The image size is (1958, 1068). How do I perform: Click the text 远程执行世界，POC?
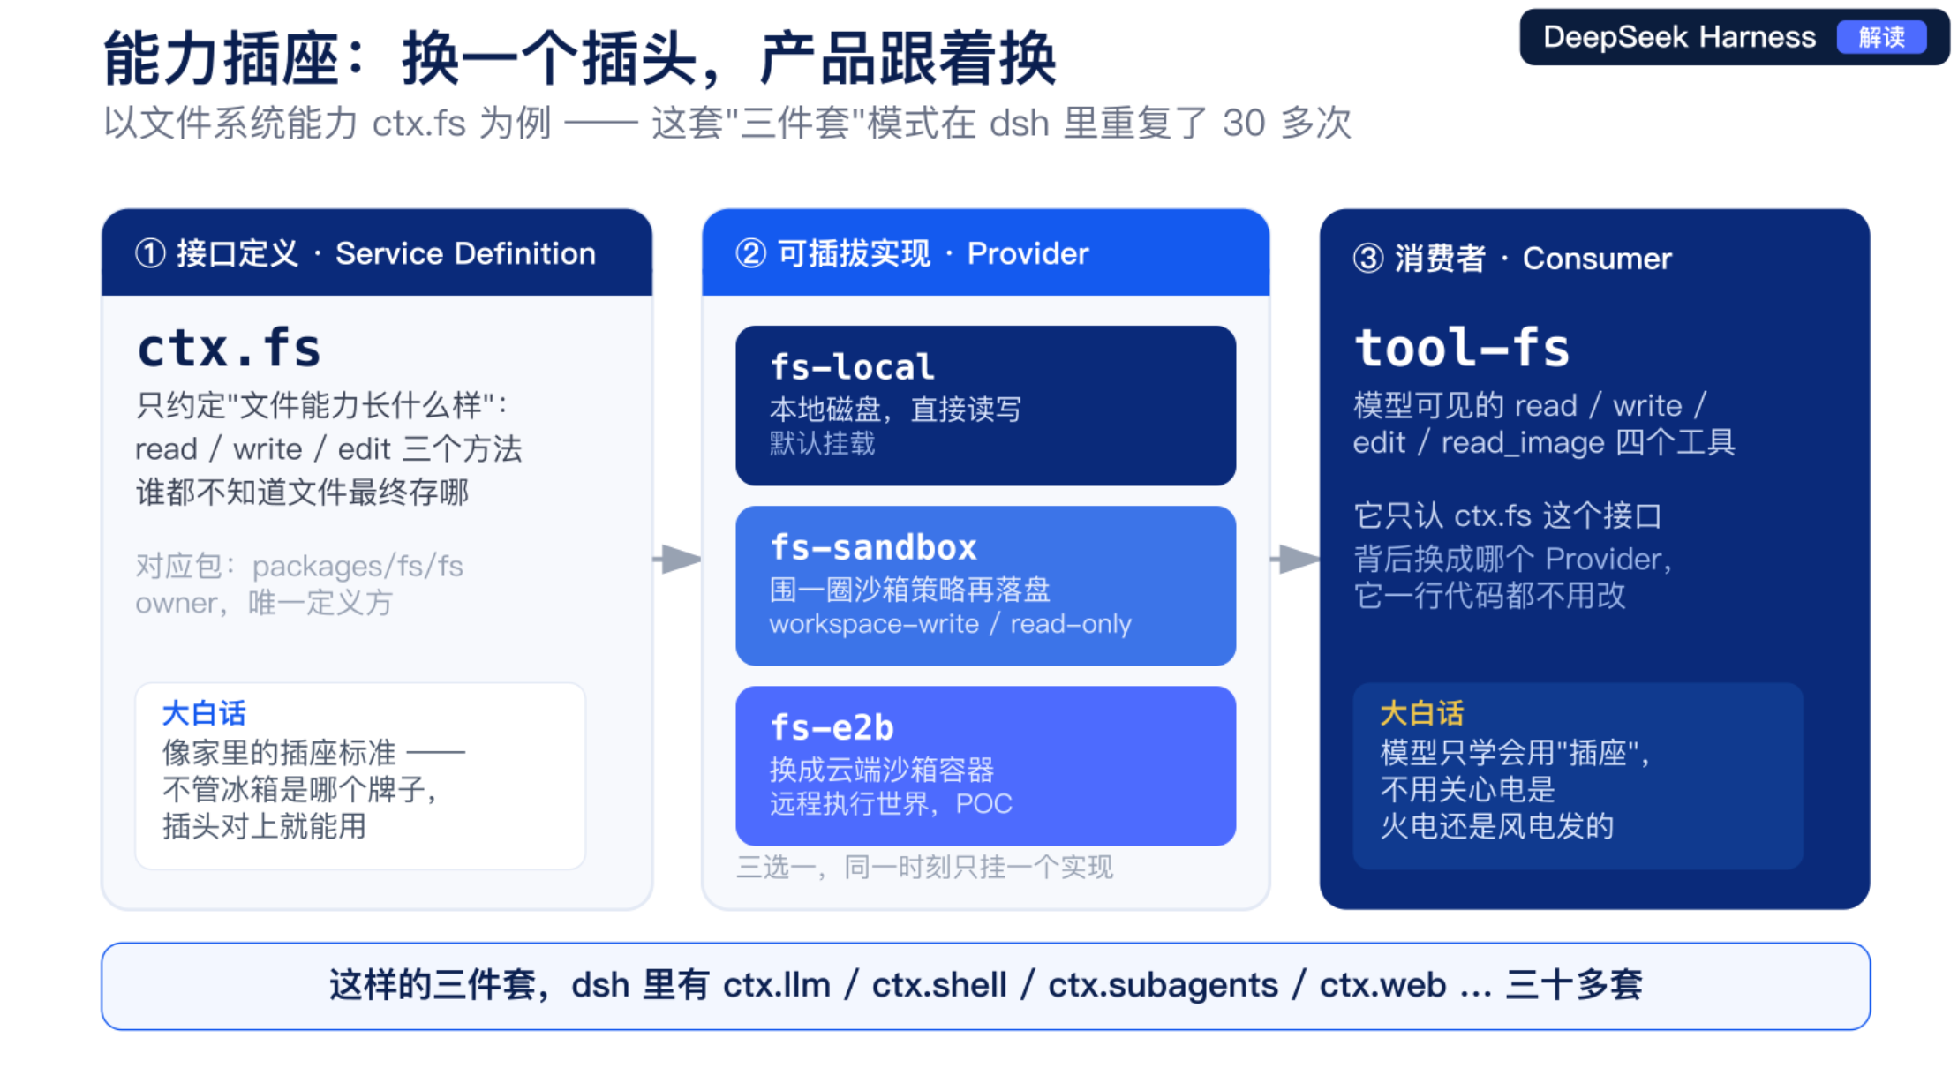891,804
